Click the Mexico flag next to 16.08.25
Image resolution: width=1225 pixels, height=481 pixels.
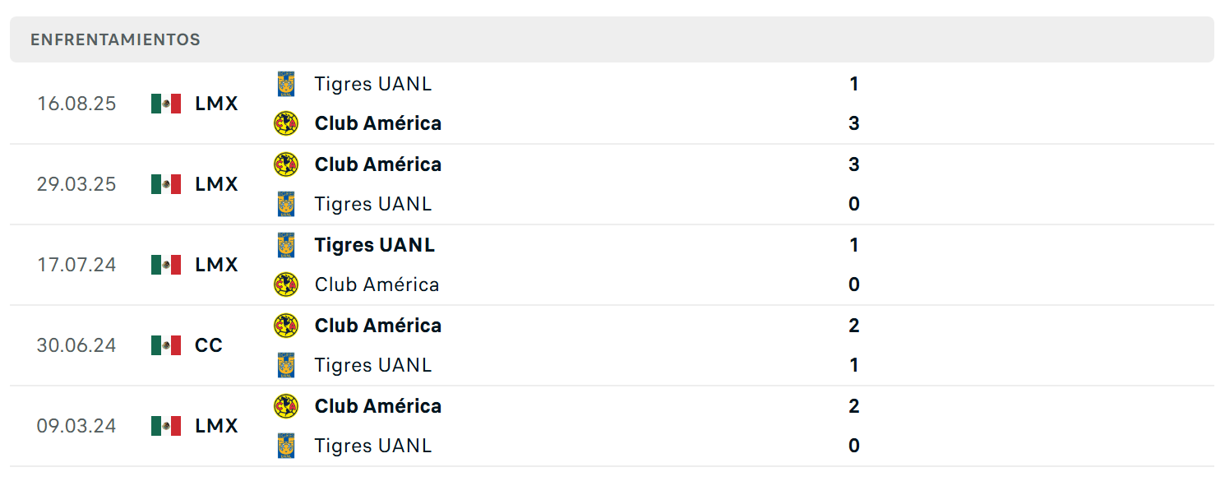point(166,104)
